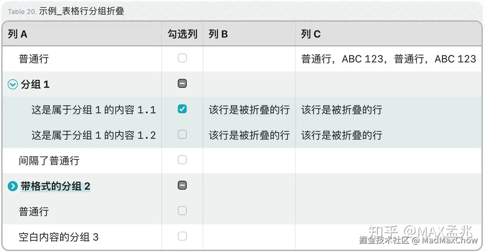Click the 列 B column header
Image resolution: width=485 pixels, height=252 pixels.
pos(218,34)
